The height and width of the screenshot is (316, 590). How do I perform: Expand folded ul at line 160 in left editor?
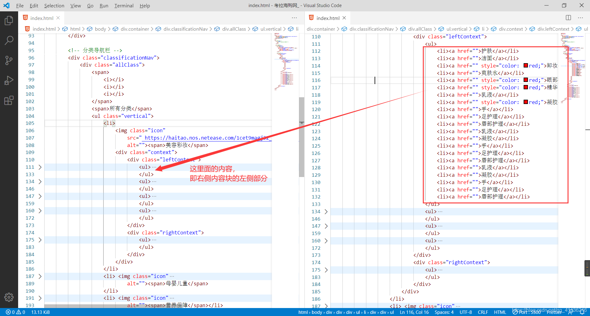click(40, 211)
